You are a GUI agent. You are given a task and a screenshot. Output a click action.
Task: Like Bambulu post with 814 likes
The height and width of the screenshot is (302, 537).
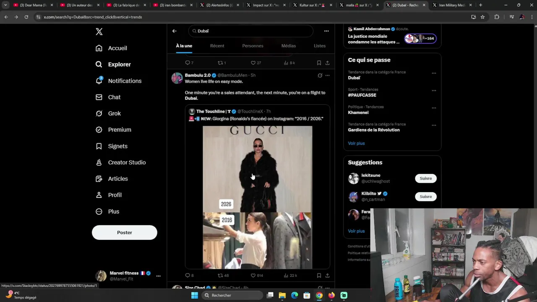257,276
